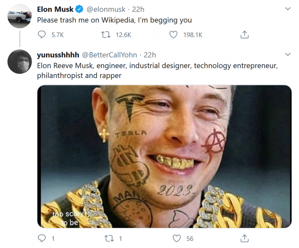Image resolution: width=299 pixels, height=248 pixels.
Task: Like yunusshhhh's tweet
Action: point(176,238)
